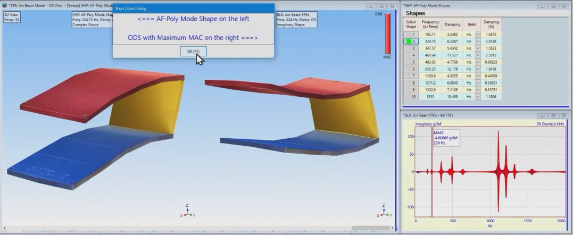Viewport: 573px width, 235px height.
Task: Click the Damping (%) column header
Action: click(x=491, y=24)
